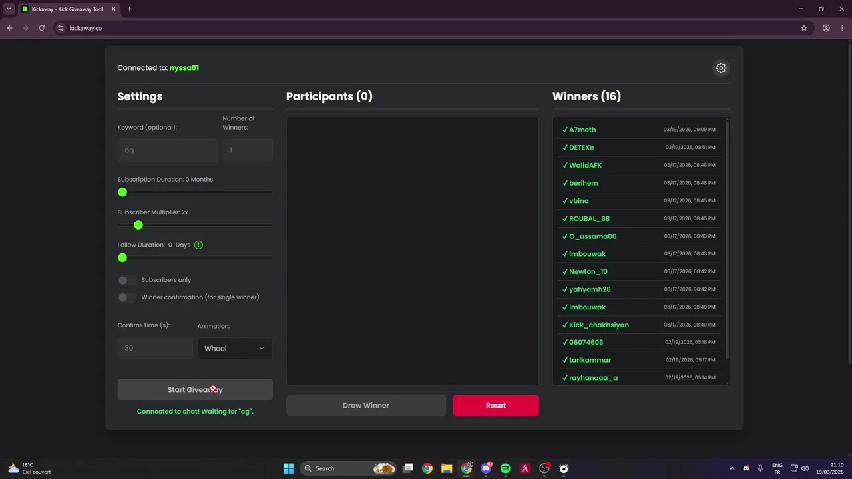Click the Winners list scrollbar

click(727, 239)
